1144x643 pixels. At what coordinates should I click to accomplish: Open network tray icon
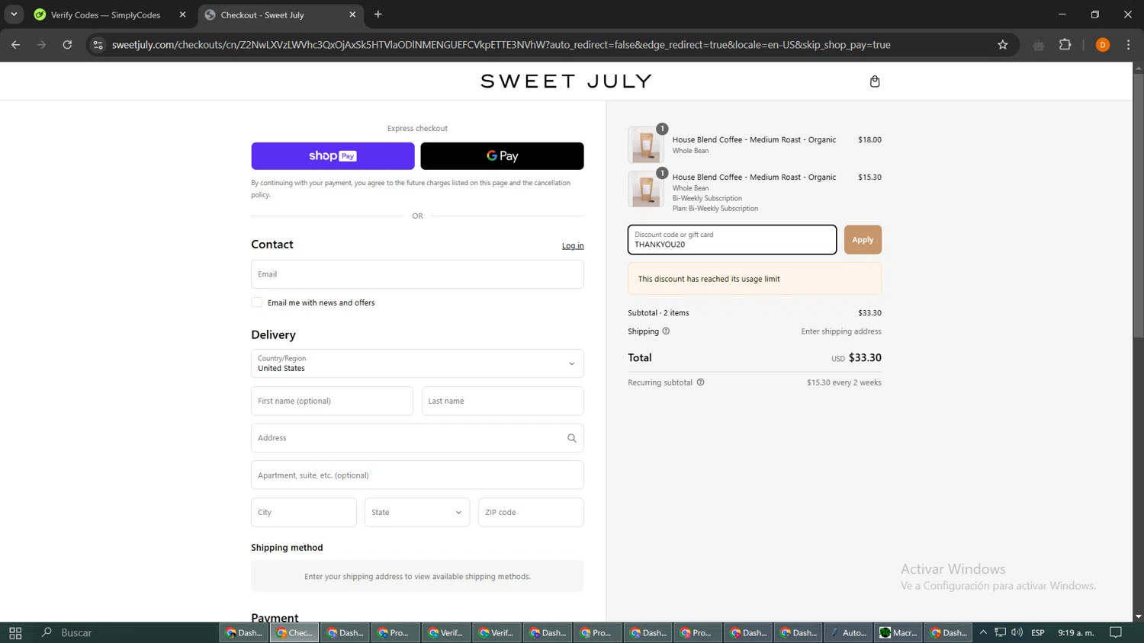tap(1000, 632)
